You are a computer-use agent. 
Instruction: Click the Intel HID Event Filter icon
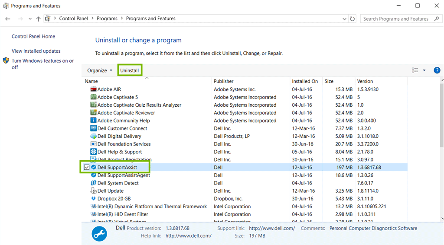pos(93,214)
